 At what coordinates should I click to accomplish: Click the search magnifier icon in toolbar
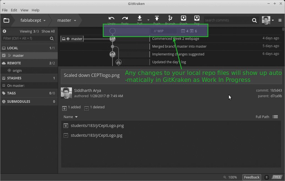[254, 20]
